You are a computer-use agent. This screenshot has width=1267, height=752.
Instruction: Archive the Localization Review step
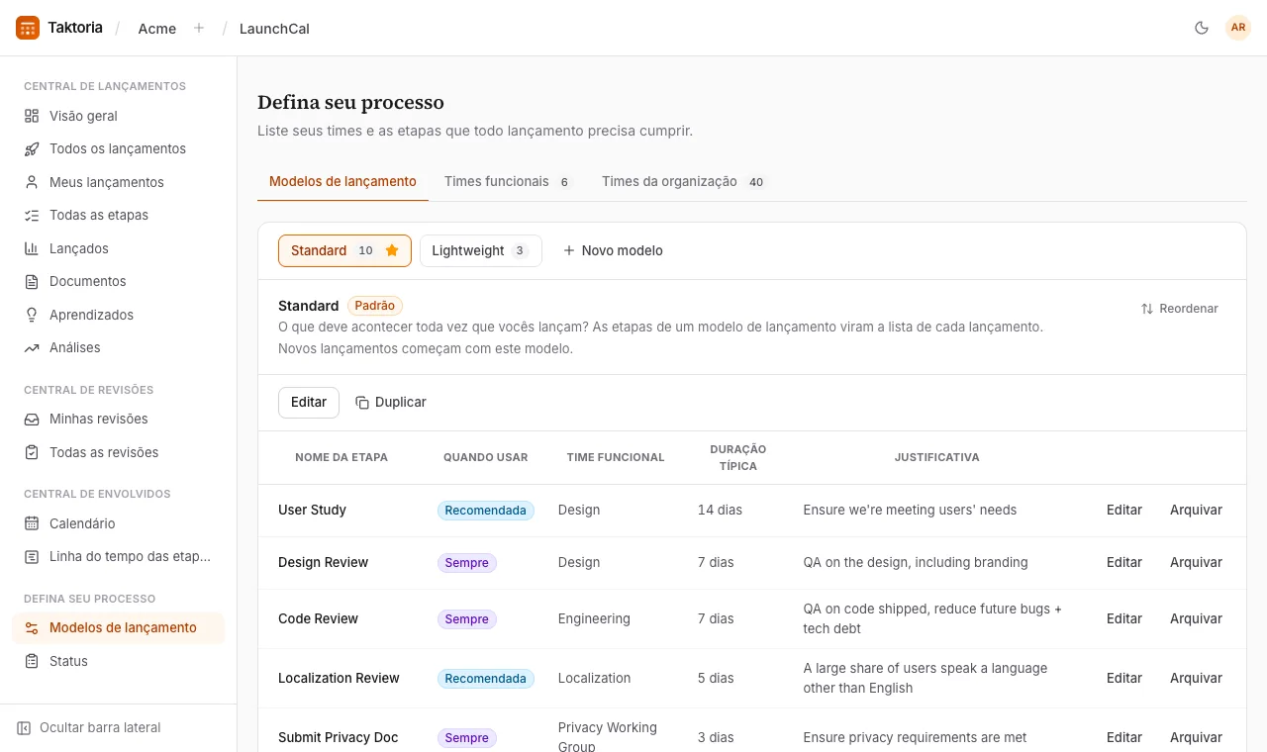click(1196, 678)
